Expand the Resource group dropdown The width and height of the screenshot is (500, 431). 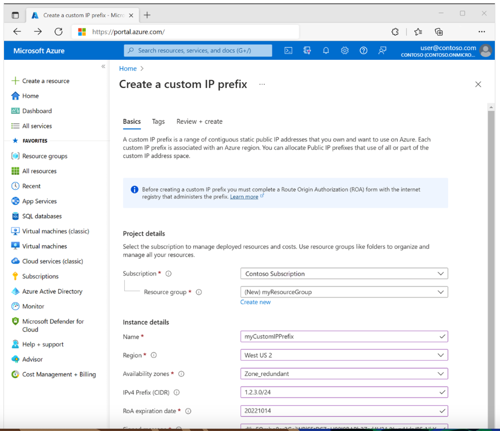[x=344, y=292]
